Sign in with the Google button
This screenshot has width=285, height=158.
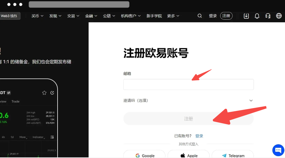coord(144,155)
